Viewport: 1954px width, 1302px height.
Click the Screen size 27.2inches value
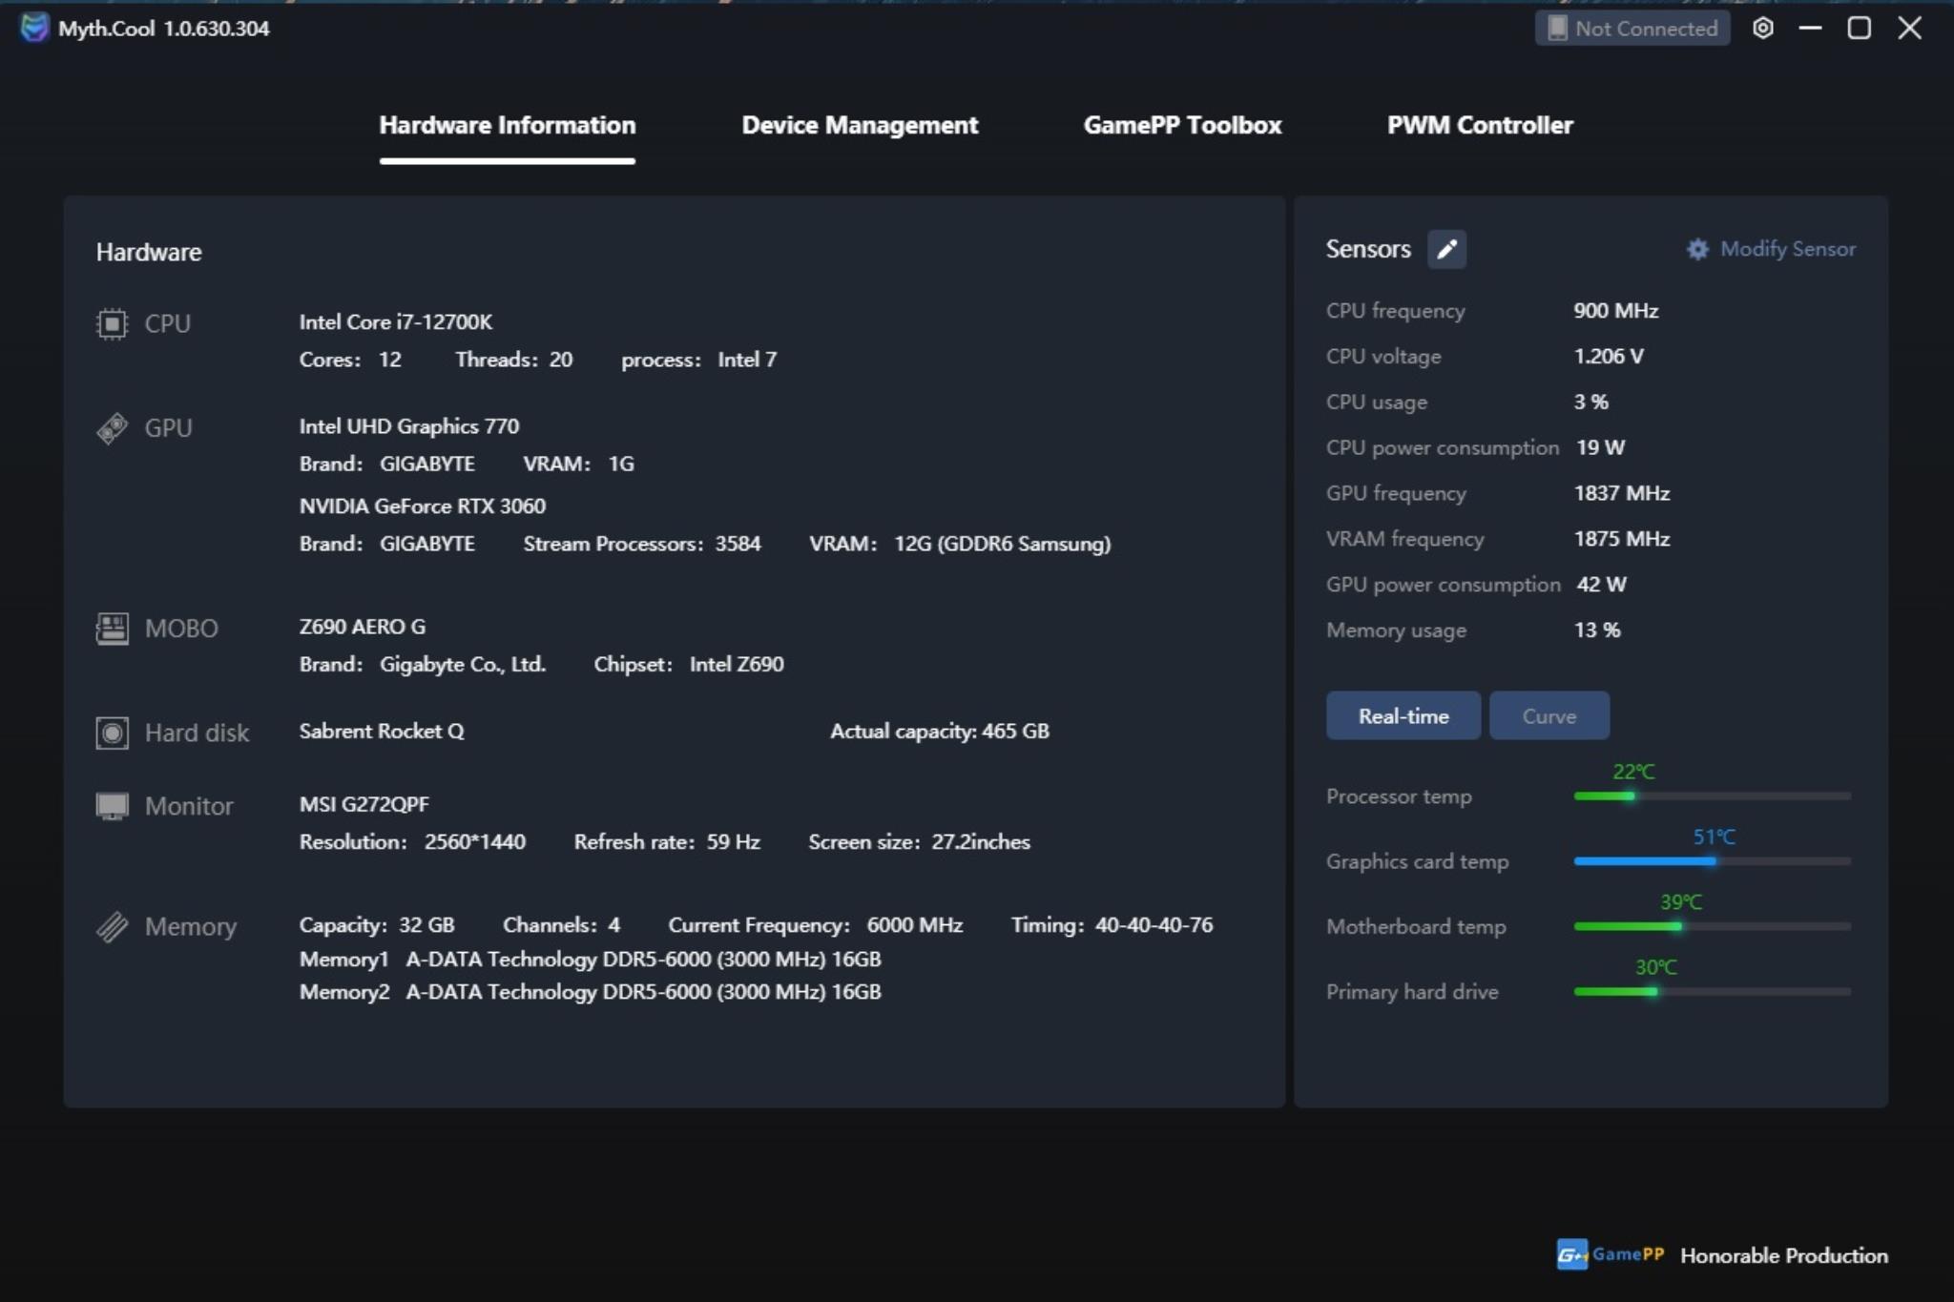[981, 842]
